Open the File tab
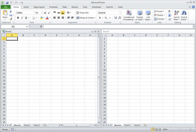196x132 pixels. (6, 7)
